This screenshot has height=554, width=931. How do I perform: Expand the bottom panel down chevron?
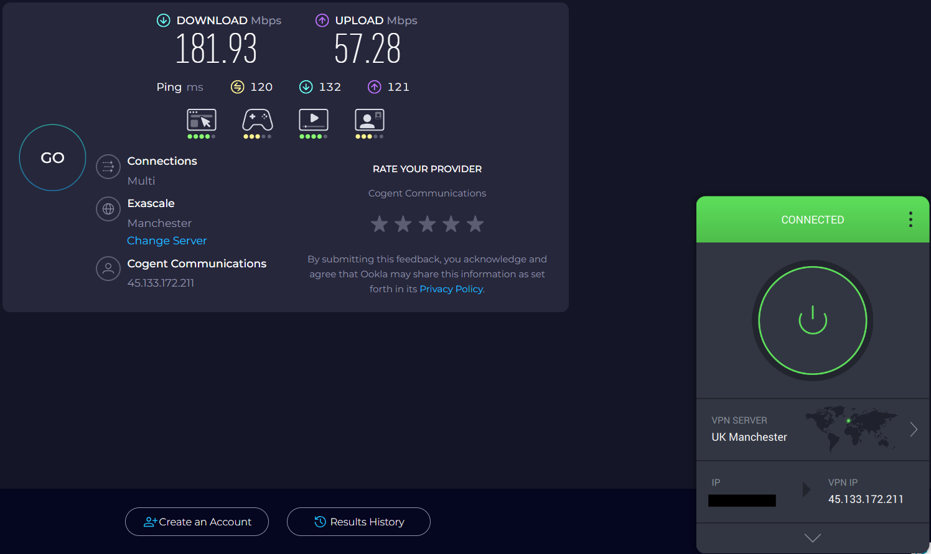pyautogui.click(x=813, y=538)
